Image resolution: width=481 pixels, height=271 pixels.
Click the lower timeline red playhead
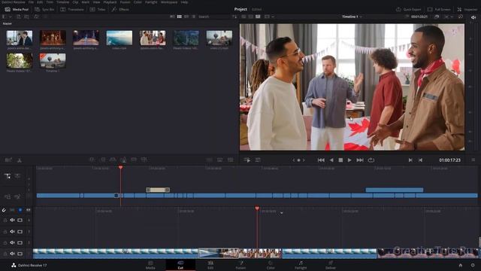pos(257,209)
